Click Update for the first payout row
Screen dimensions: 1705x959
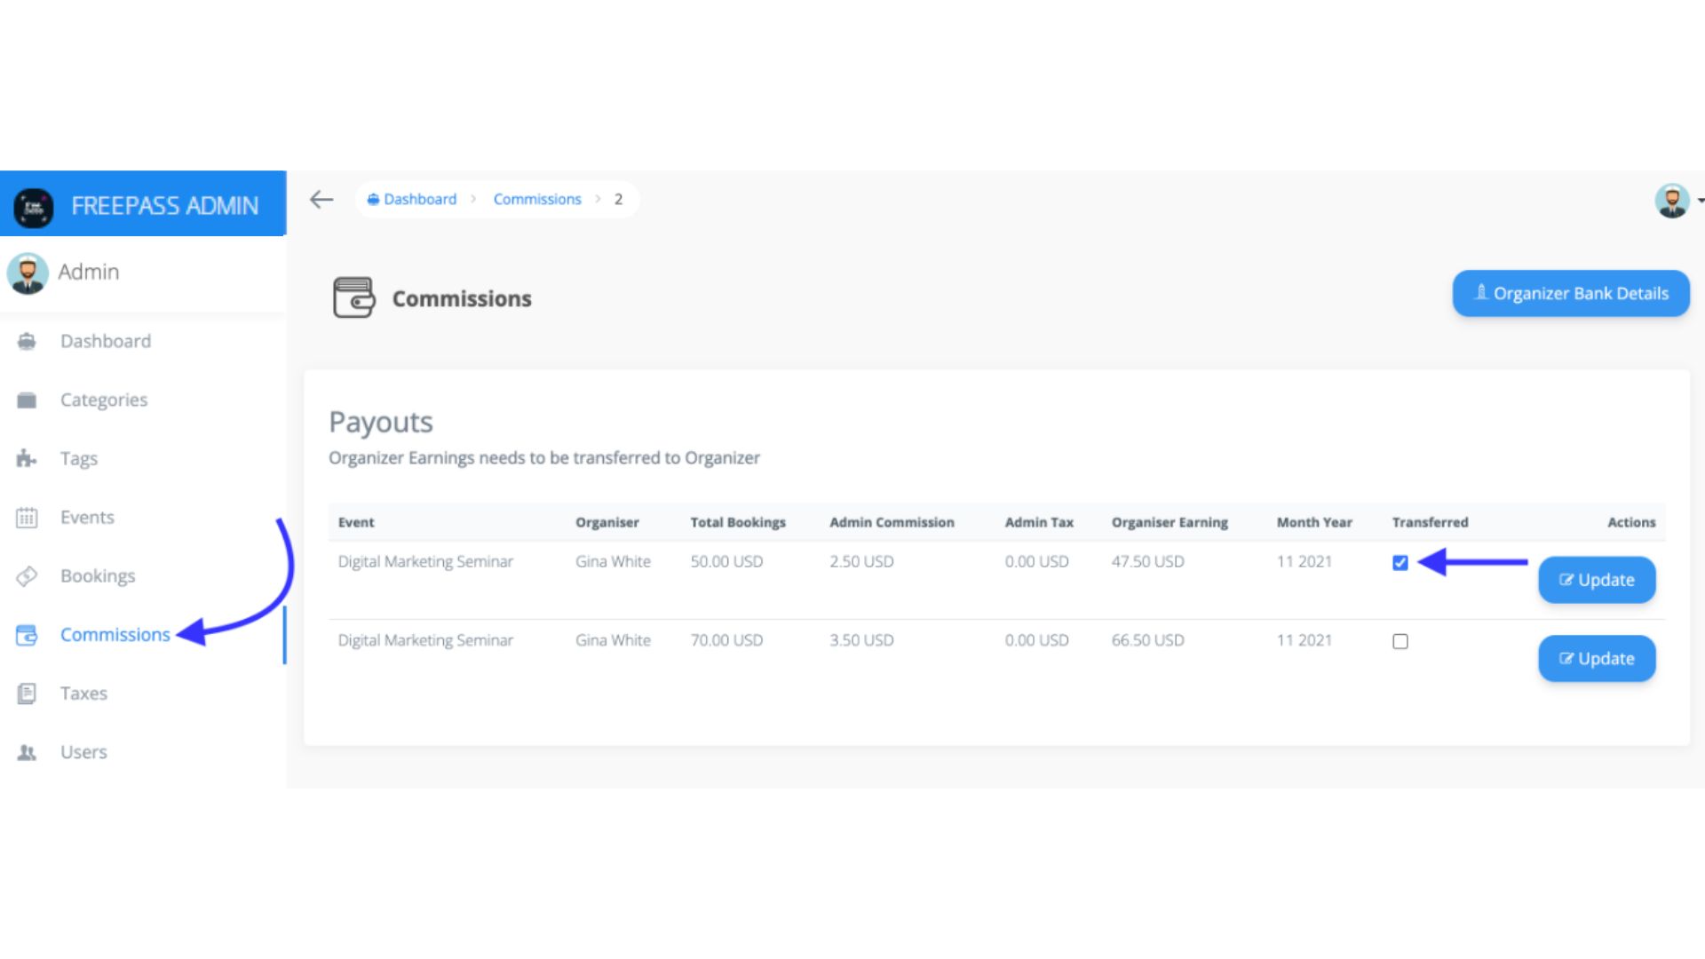coord(1596,579)
